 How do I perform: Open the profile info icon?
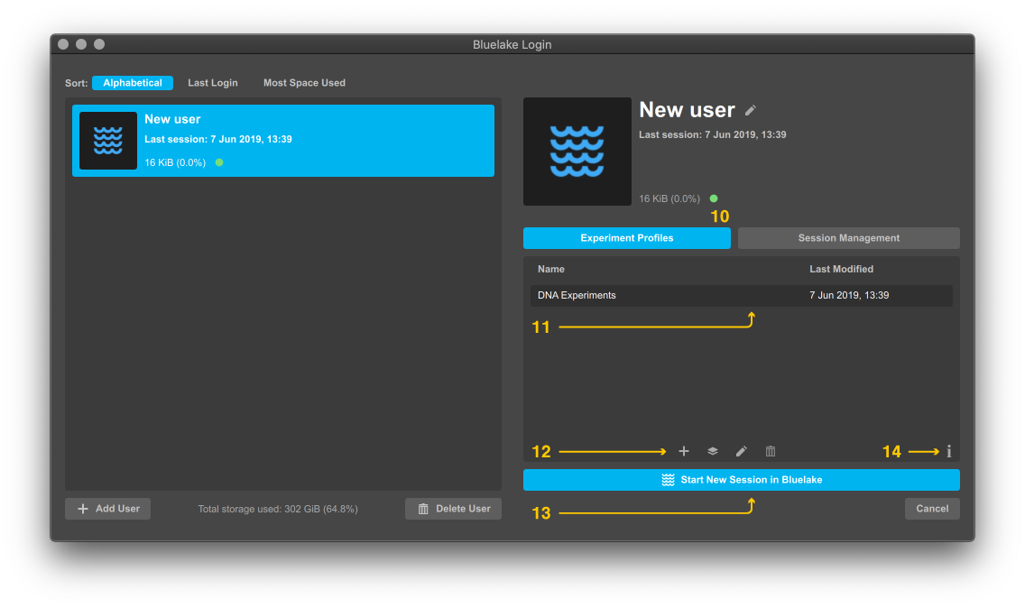click(x=949, y=451)
